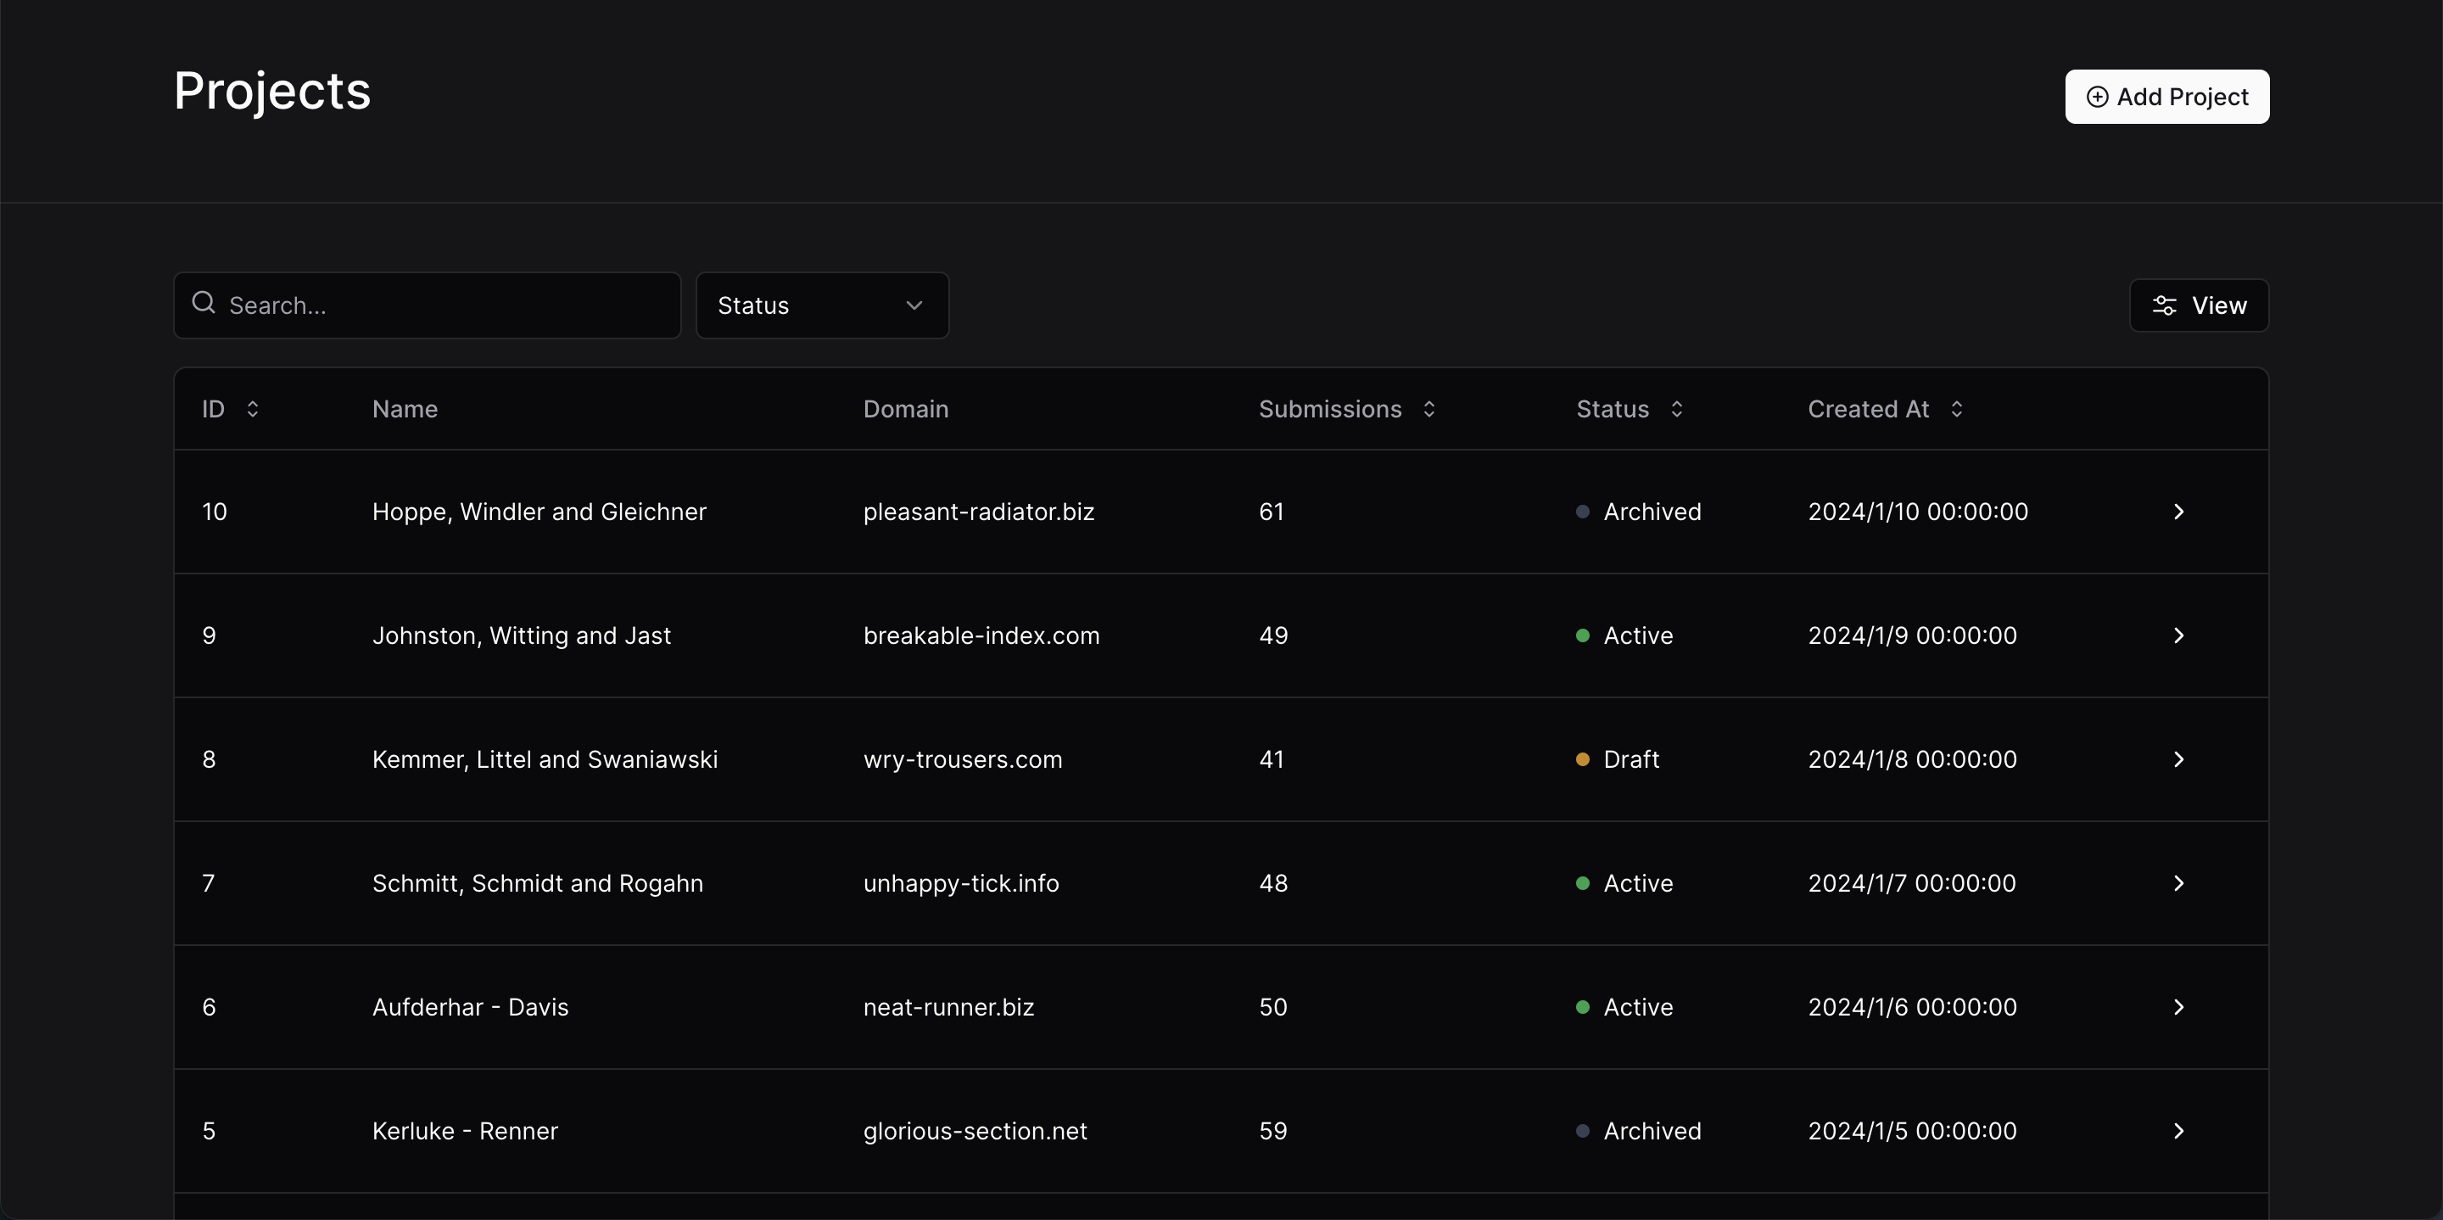The height and width of the screenshot is (1220, 2443).
Task: Sort by the Status column header
Action: click(x=1630, y=409)
